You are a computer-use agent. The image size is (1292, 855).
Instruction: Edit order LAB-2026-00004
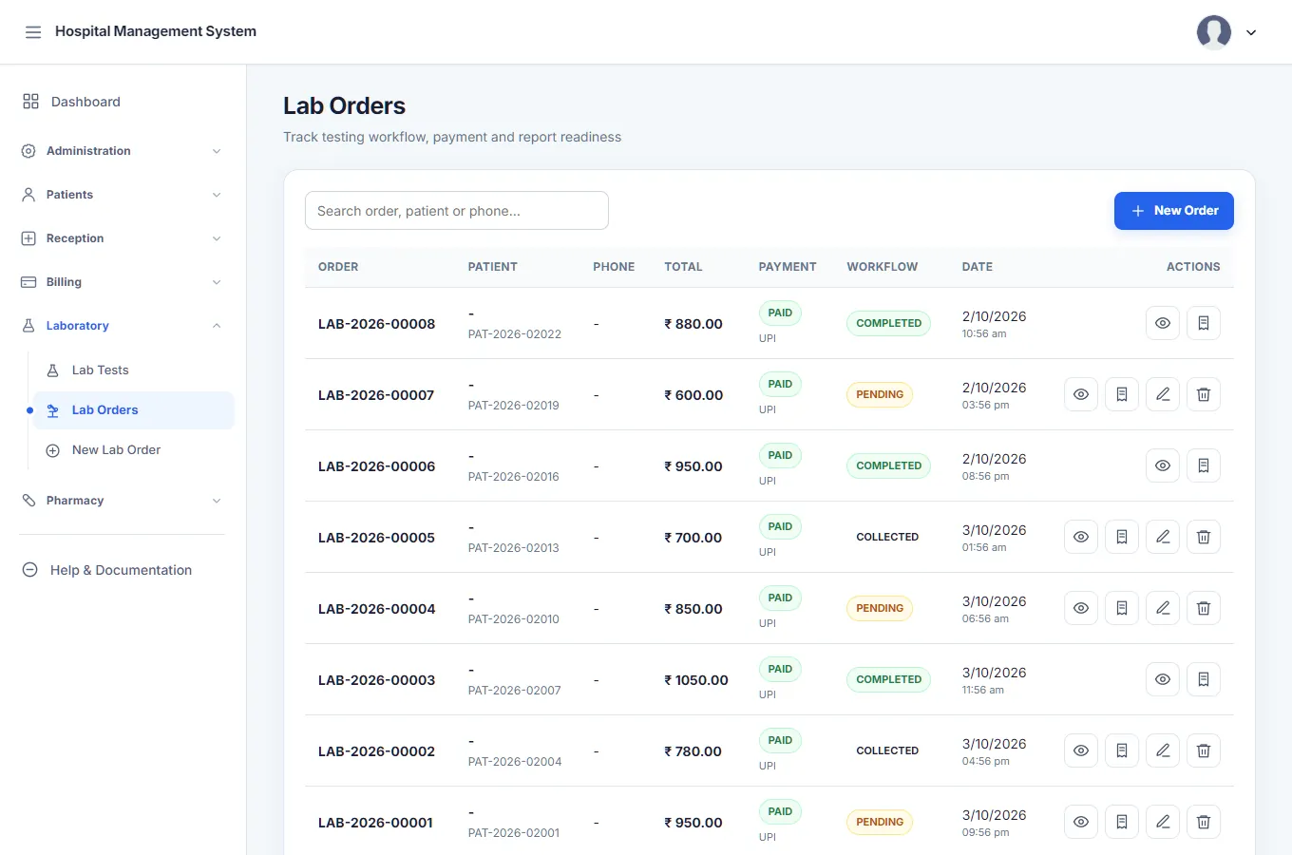pos(1163,608)
